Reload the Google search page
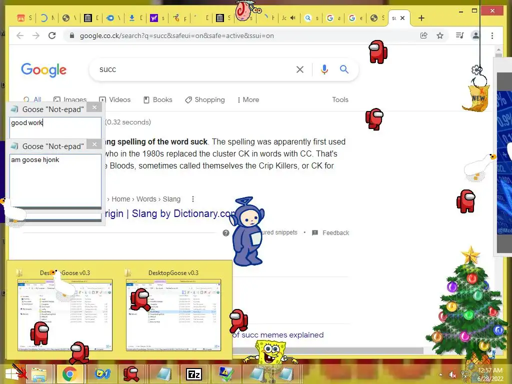512x384 pixels. coord(52,35)
